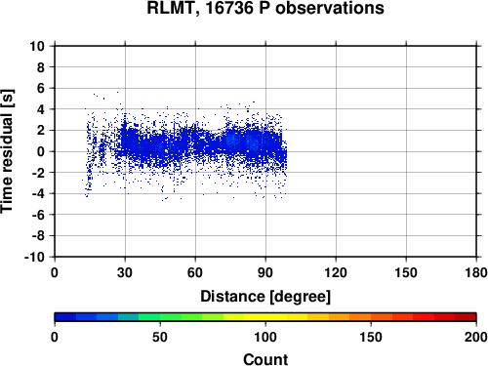Click the Time residual [s] axis label
488x366 pixels.
(x=7, y=151)
